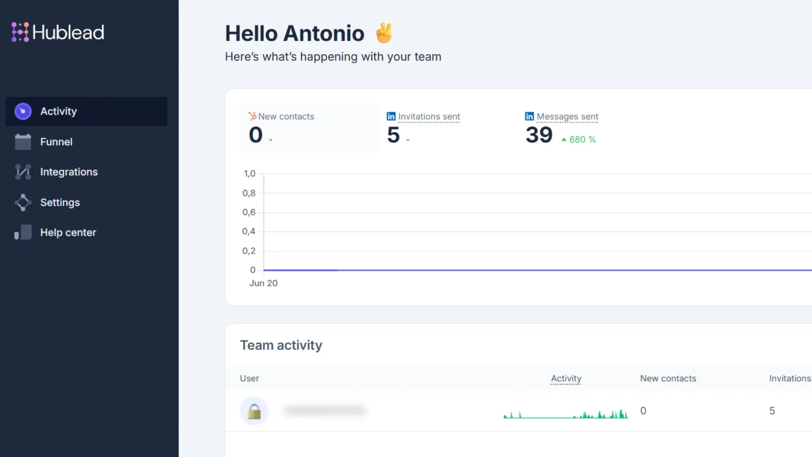
Task: Click LinkedIn icon next to Invitations sent
Action: 391,116
